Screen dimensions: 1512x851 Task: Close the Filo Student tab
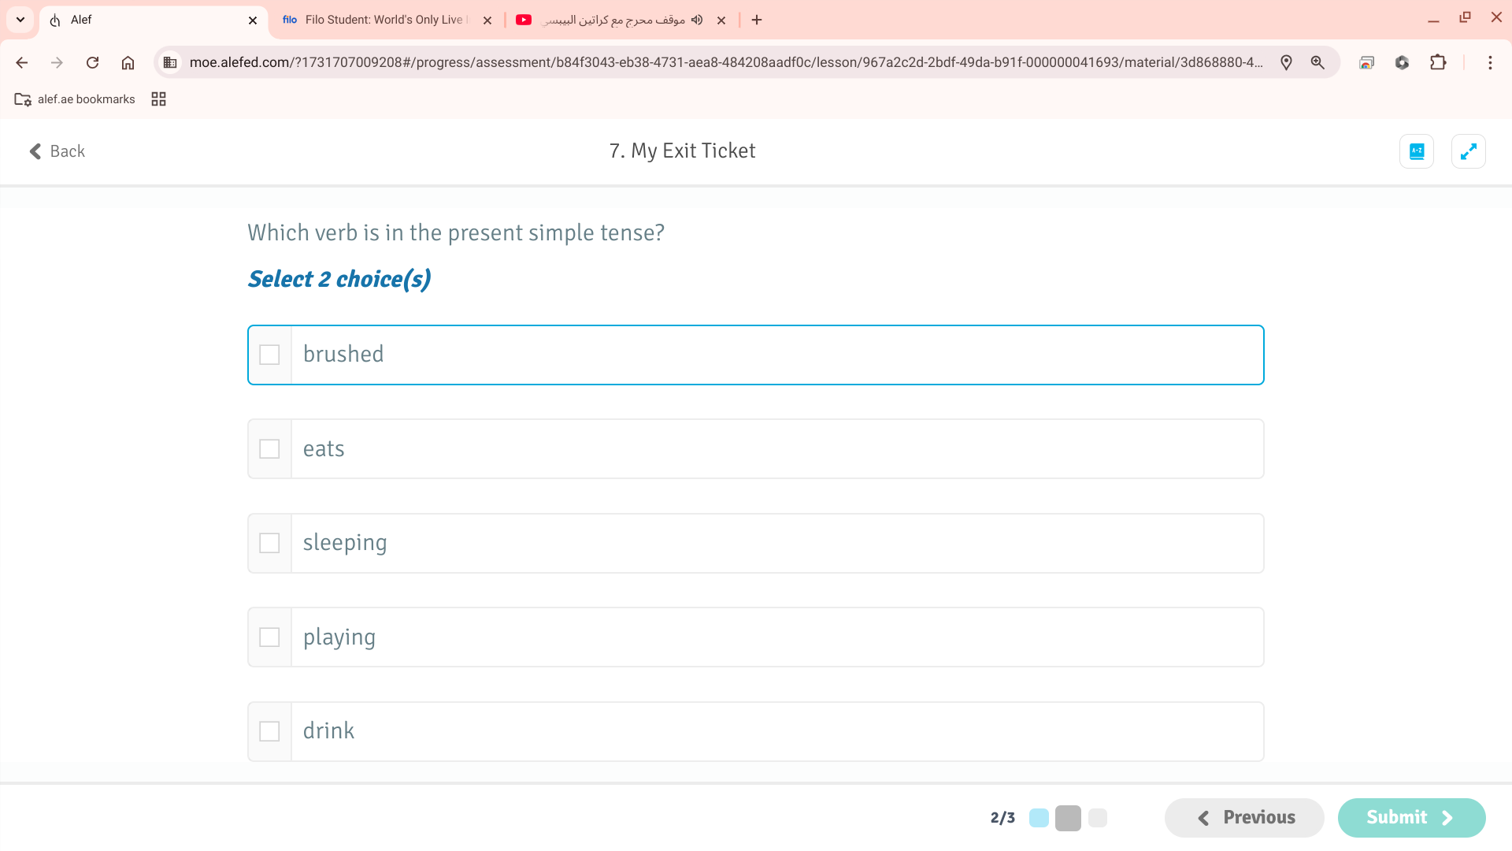click(487, 20)
